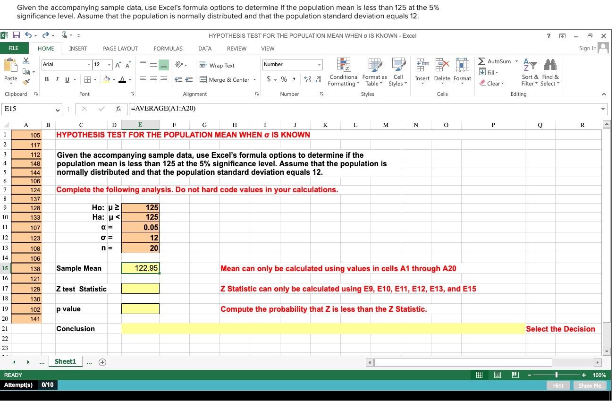616x402 pixels.
Task: Switch to the DATA tab
Action: tap(205, 49)
